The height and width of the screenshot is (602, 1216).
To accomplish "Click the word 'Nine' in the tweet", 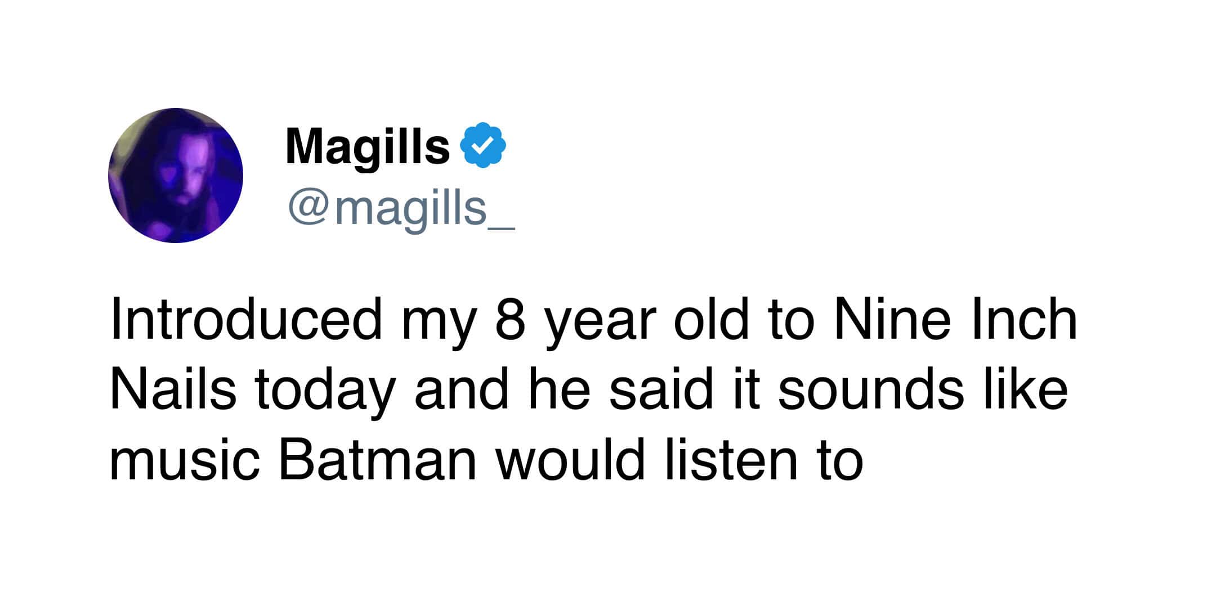I will pos(892,320).
